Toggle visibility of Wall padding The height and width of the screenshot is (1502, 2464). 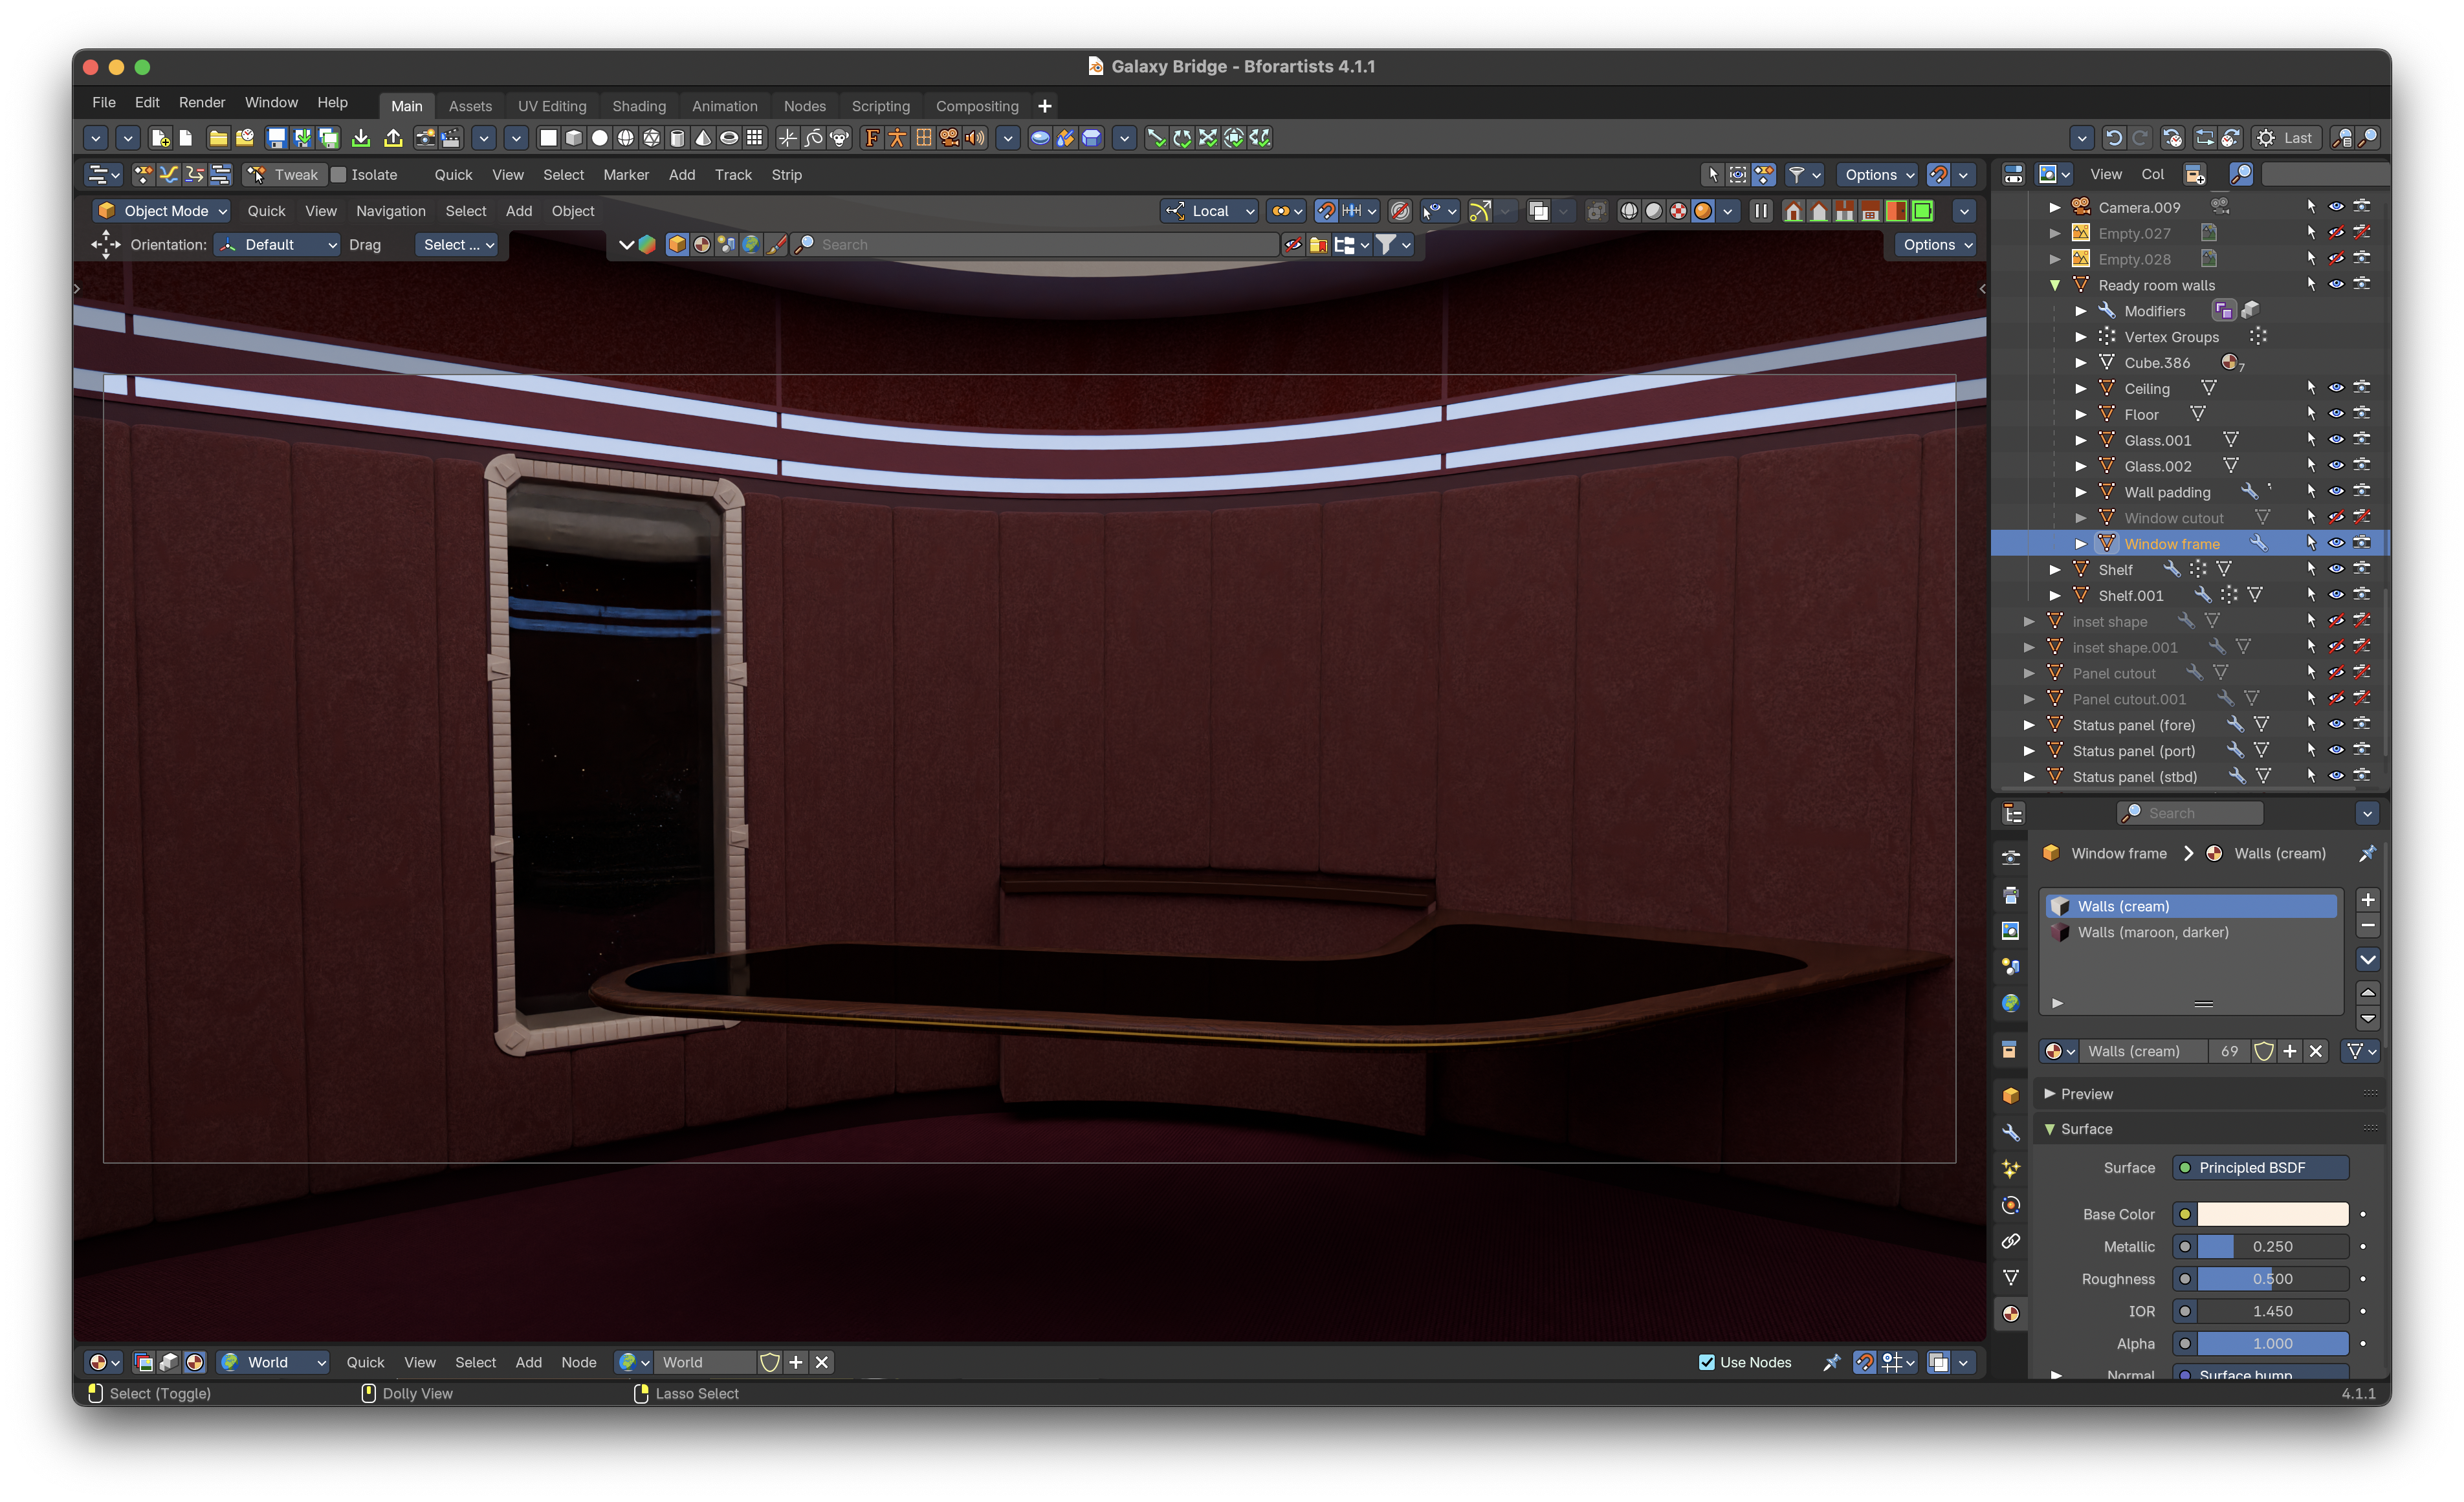[2336, 492]
